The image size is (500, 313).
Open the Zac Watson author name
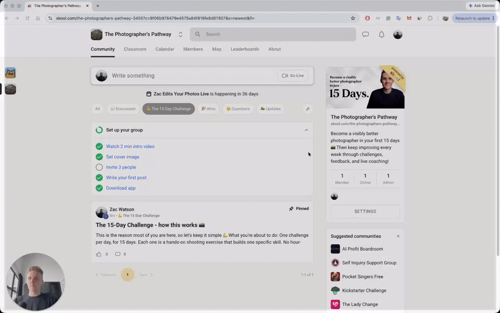(x=122, y=209)
